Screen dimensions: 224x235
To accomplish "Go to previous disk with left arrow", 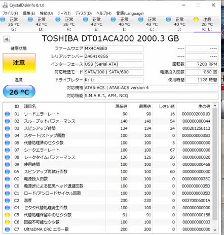I will [7, 39].
